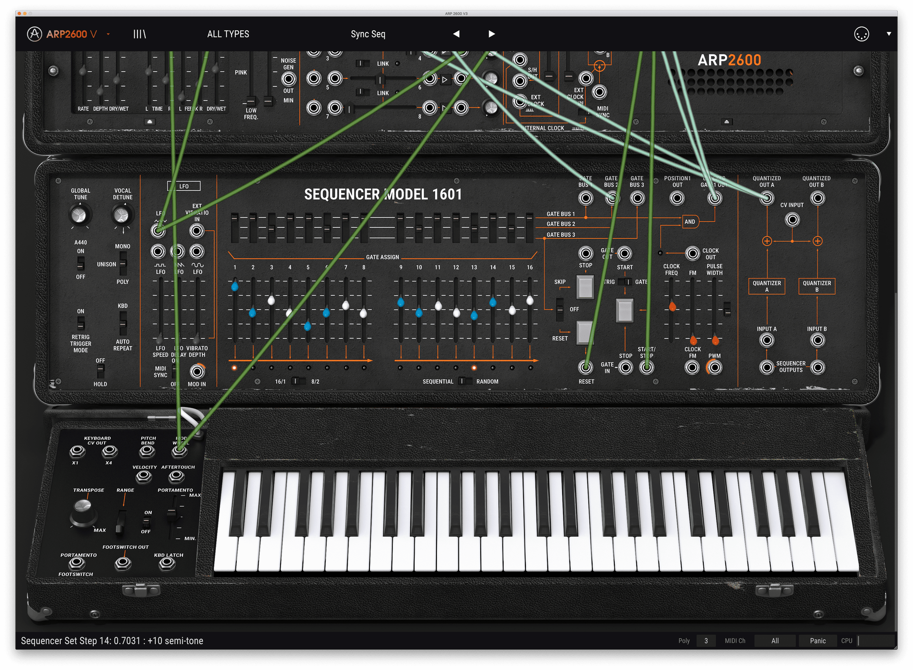The height and width of the screenshot is (670, 913).
Task: Click the Noise Gen Out jack
Action: click(289, 79)
